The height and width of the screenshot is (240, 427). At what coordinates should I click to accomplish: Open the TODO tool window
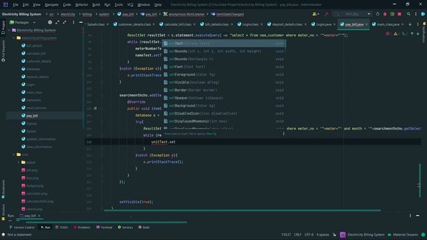[61, 227]
